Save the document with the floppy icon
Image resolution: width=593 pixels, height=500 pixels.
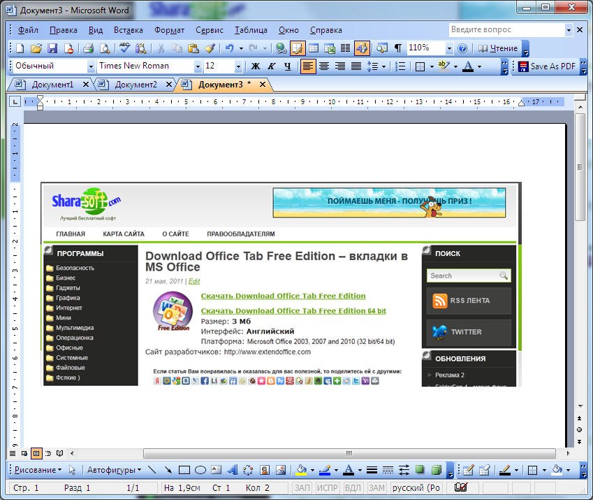point(52,48)
